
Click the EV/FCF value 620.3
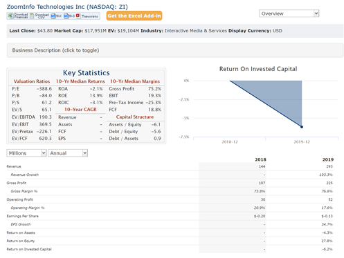tap(45, 139)
